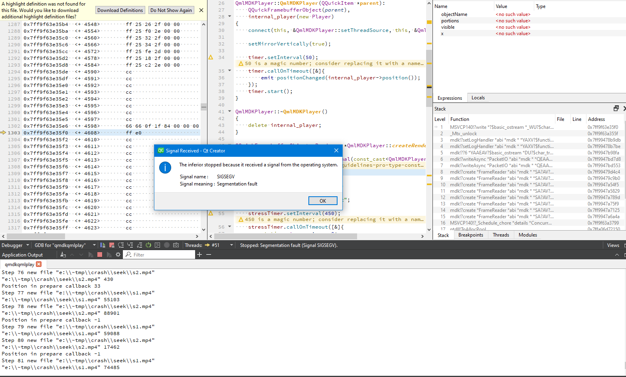Click OK in Signal Received dialog
The height and width of the screenshot is (377, 626).
[323, 201]
